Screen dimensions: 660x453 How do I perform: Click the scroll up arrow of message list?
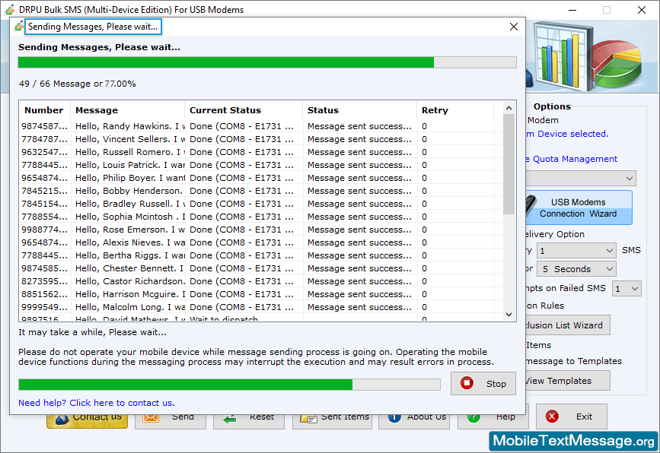tap(509, 108)
